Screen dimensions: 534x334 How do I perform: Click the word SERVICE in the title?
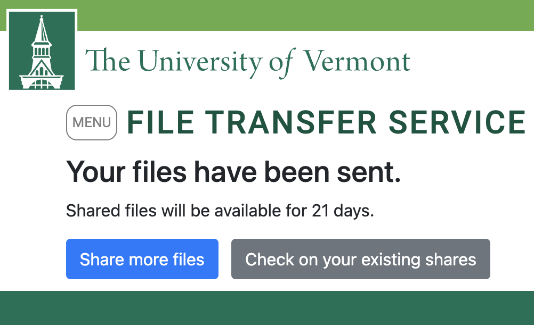tap(457, 122)
